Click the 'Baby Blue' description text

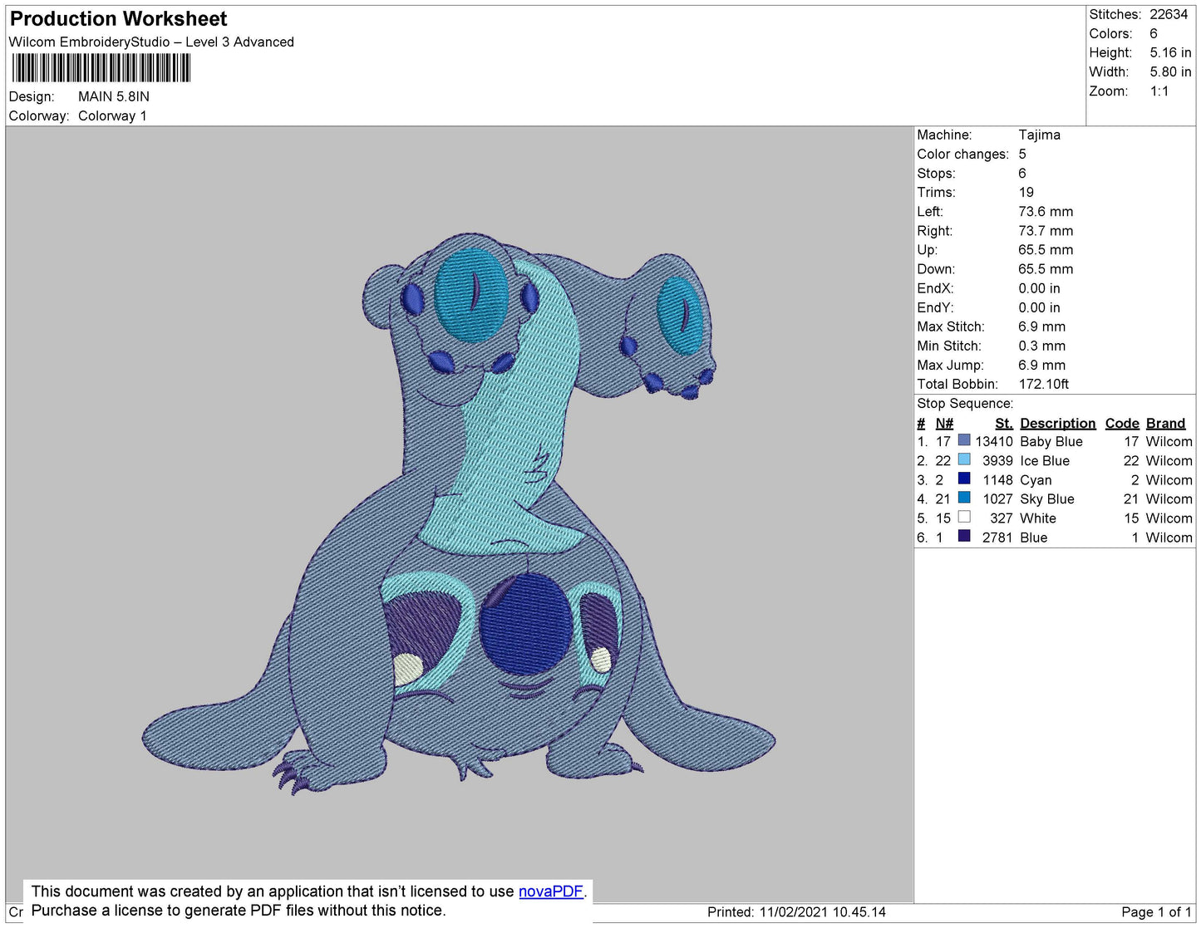pos(1051,442)
